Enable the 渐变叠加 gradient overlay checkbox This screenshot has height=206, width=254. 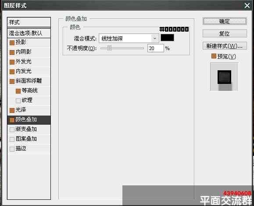point(12,130)
